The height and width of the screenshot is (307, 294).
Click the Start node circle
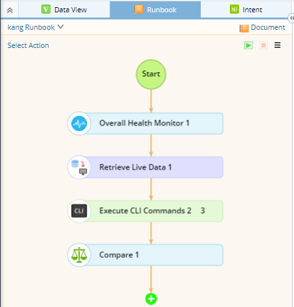[x=151, y=74]
